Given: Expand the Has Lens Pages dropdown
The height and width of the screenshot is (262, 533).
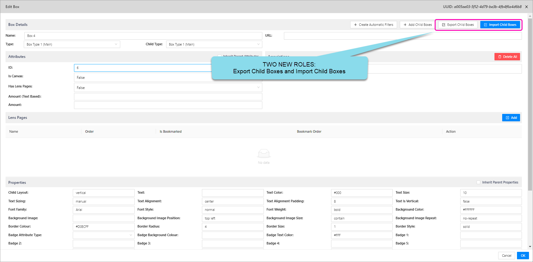Looking at the screenshot, I should pos(168,87).
